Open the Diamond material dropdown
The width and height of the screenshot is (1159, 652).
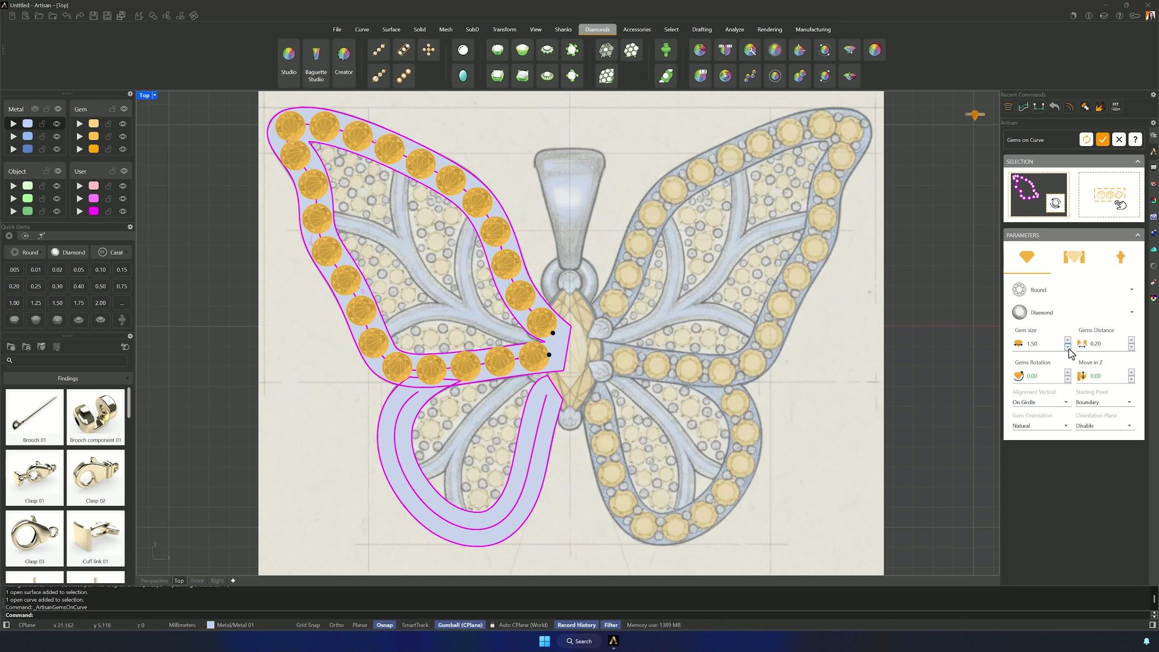tap(1073, 313)
